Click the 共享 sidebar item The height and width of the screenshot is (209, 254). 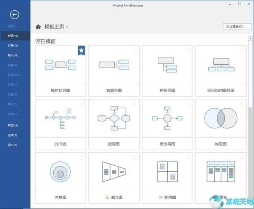tap(15, 94)
